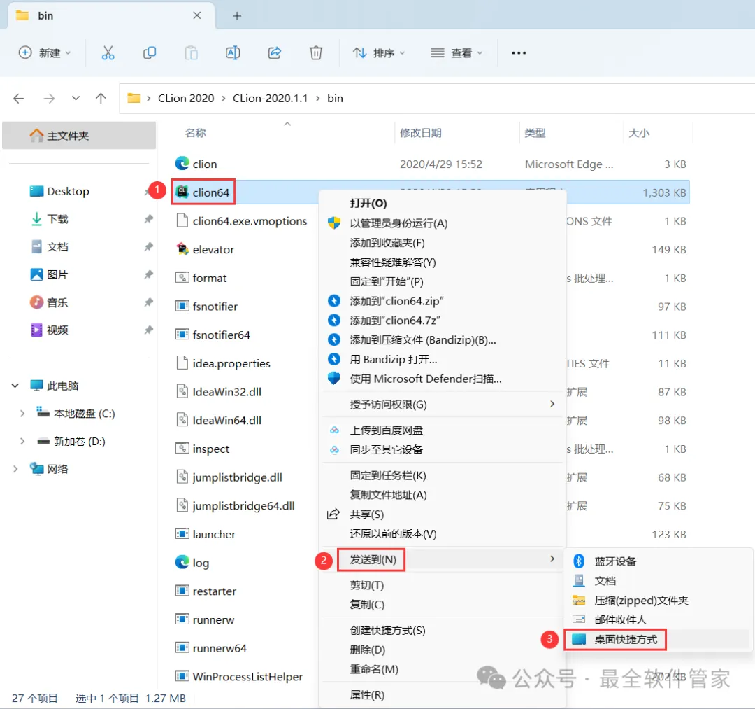
Task: Open 主文件夹 in navigation pane
Action: 80,136
